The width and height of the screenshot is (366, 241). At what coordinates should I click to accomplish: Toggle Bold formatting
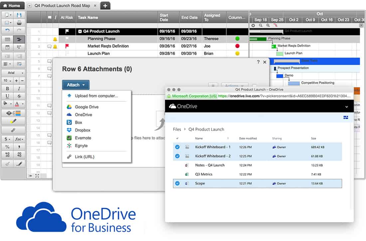point(7,89)
